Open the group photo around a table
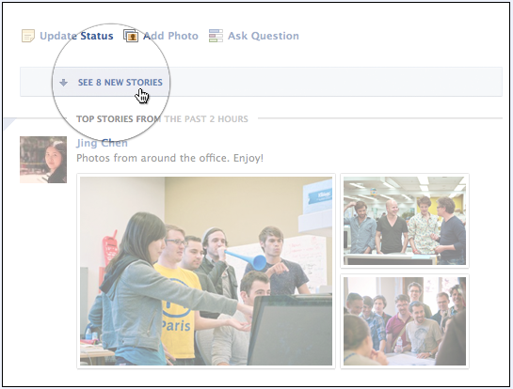Viewport: 513px width, 389px height. [405, 321]
